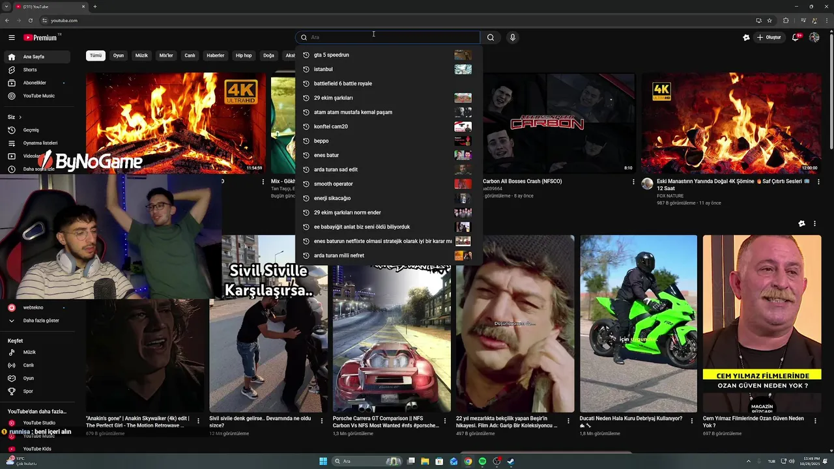Open more options for Ducati Short
Viewport: 834px width, 469px height.
(x=692, y=421)
